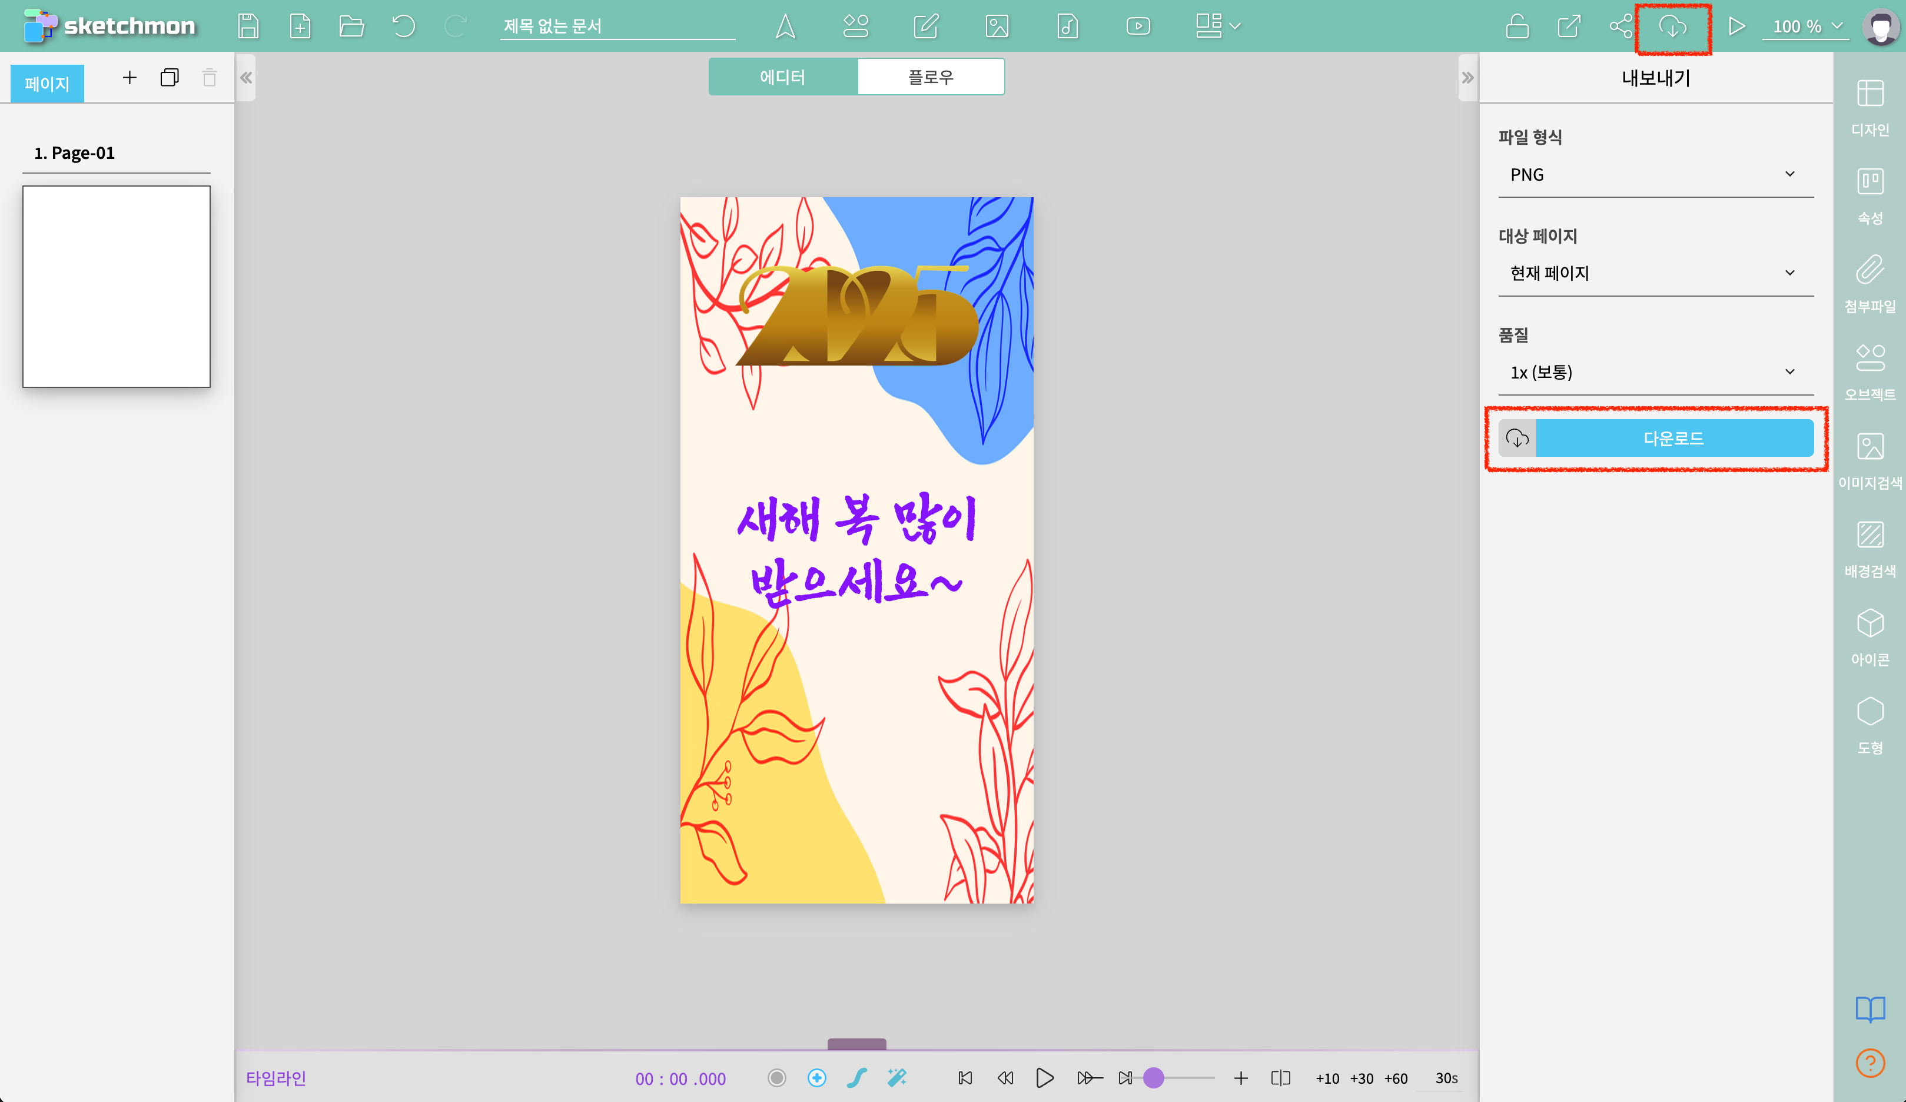The height and width of the screenshot is (1102, 1906).
Task: Click the undo arrow icon
Action: pos(403,26)
